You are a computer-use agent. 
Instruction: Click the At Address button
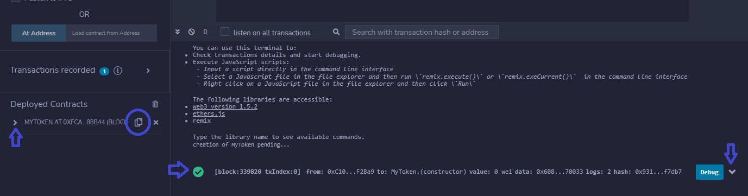(x=39, y=33)
